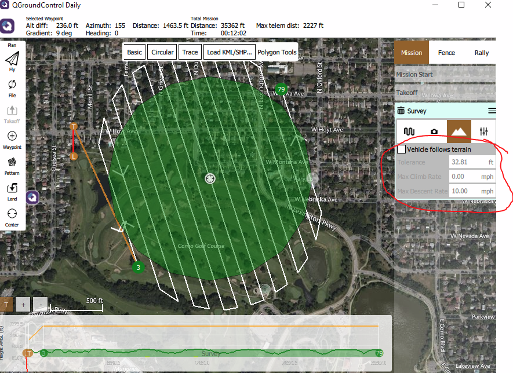Viewport: 513px width, 373px height.
Task: Open the File sync icon
Action: [12, 85]
